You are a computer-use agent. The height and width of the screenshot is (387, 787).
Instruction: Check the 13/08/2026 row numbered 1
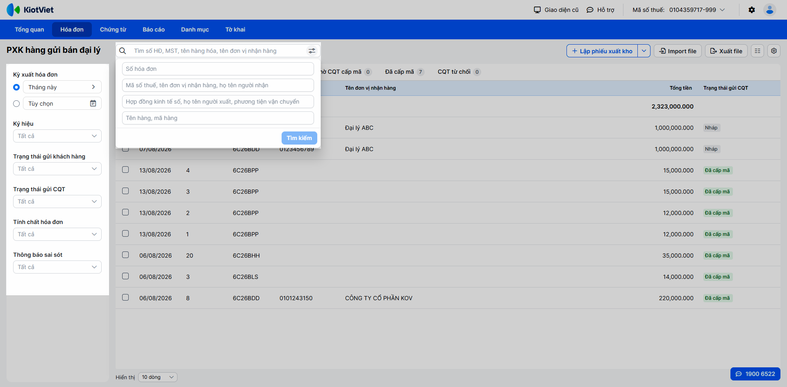coord(125,233)
